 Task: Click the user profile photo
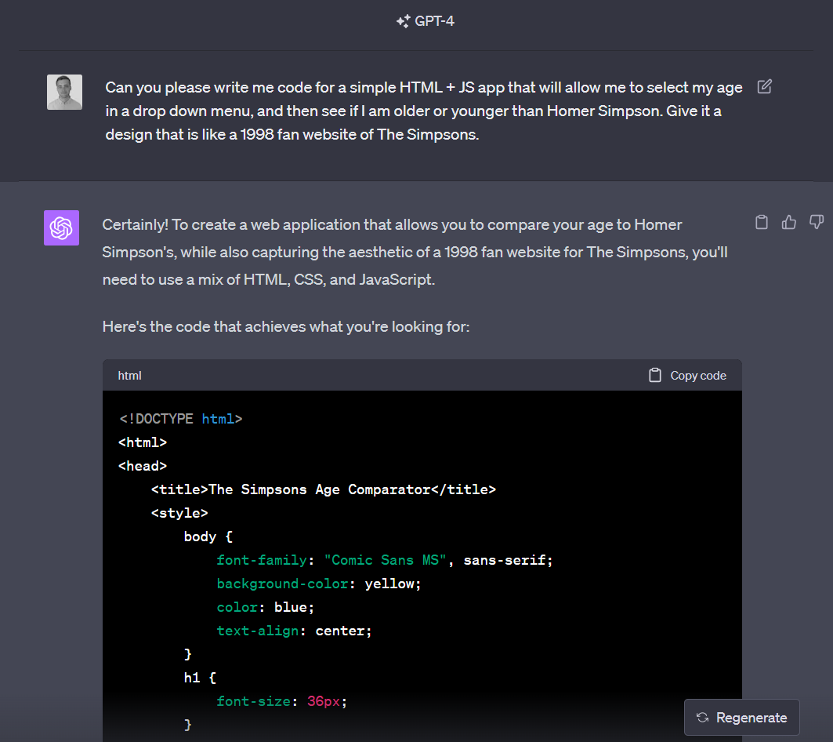point(64,92)
